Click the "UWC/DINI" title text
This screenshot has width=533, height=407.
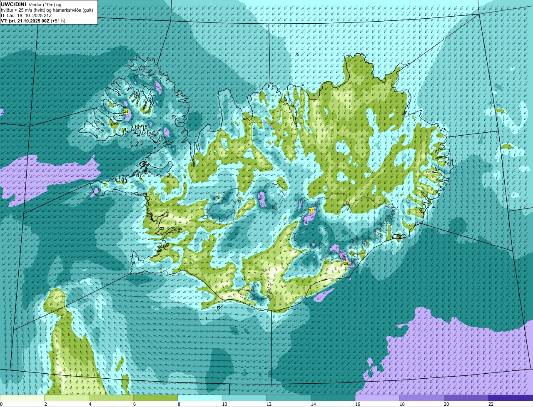point(13,4)
